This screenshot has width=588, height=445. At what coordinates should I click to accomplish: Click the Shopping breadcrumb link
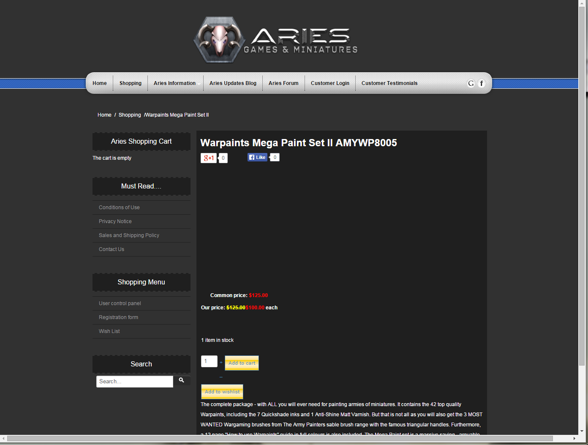(130, 115)
